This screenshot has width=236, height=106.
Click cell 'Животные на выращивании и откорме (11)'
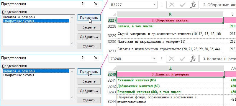click(x=170, y=41)
